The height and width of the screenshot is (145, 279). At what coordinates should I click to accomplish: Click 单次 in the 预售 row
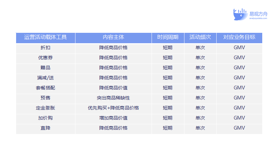point(200,98)
